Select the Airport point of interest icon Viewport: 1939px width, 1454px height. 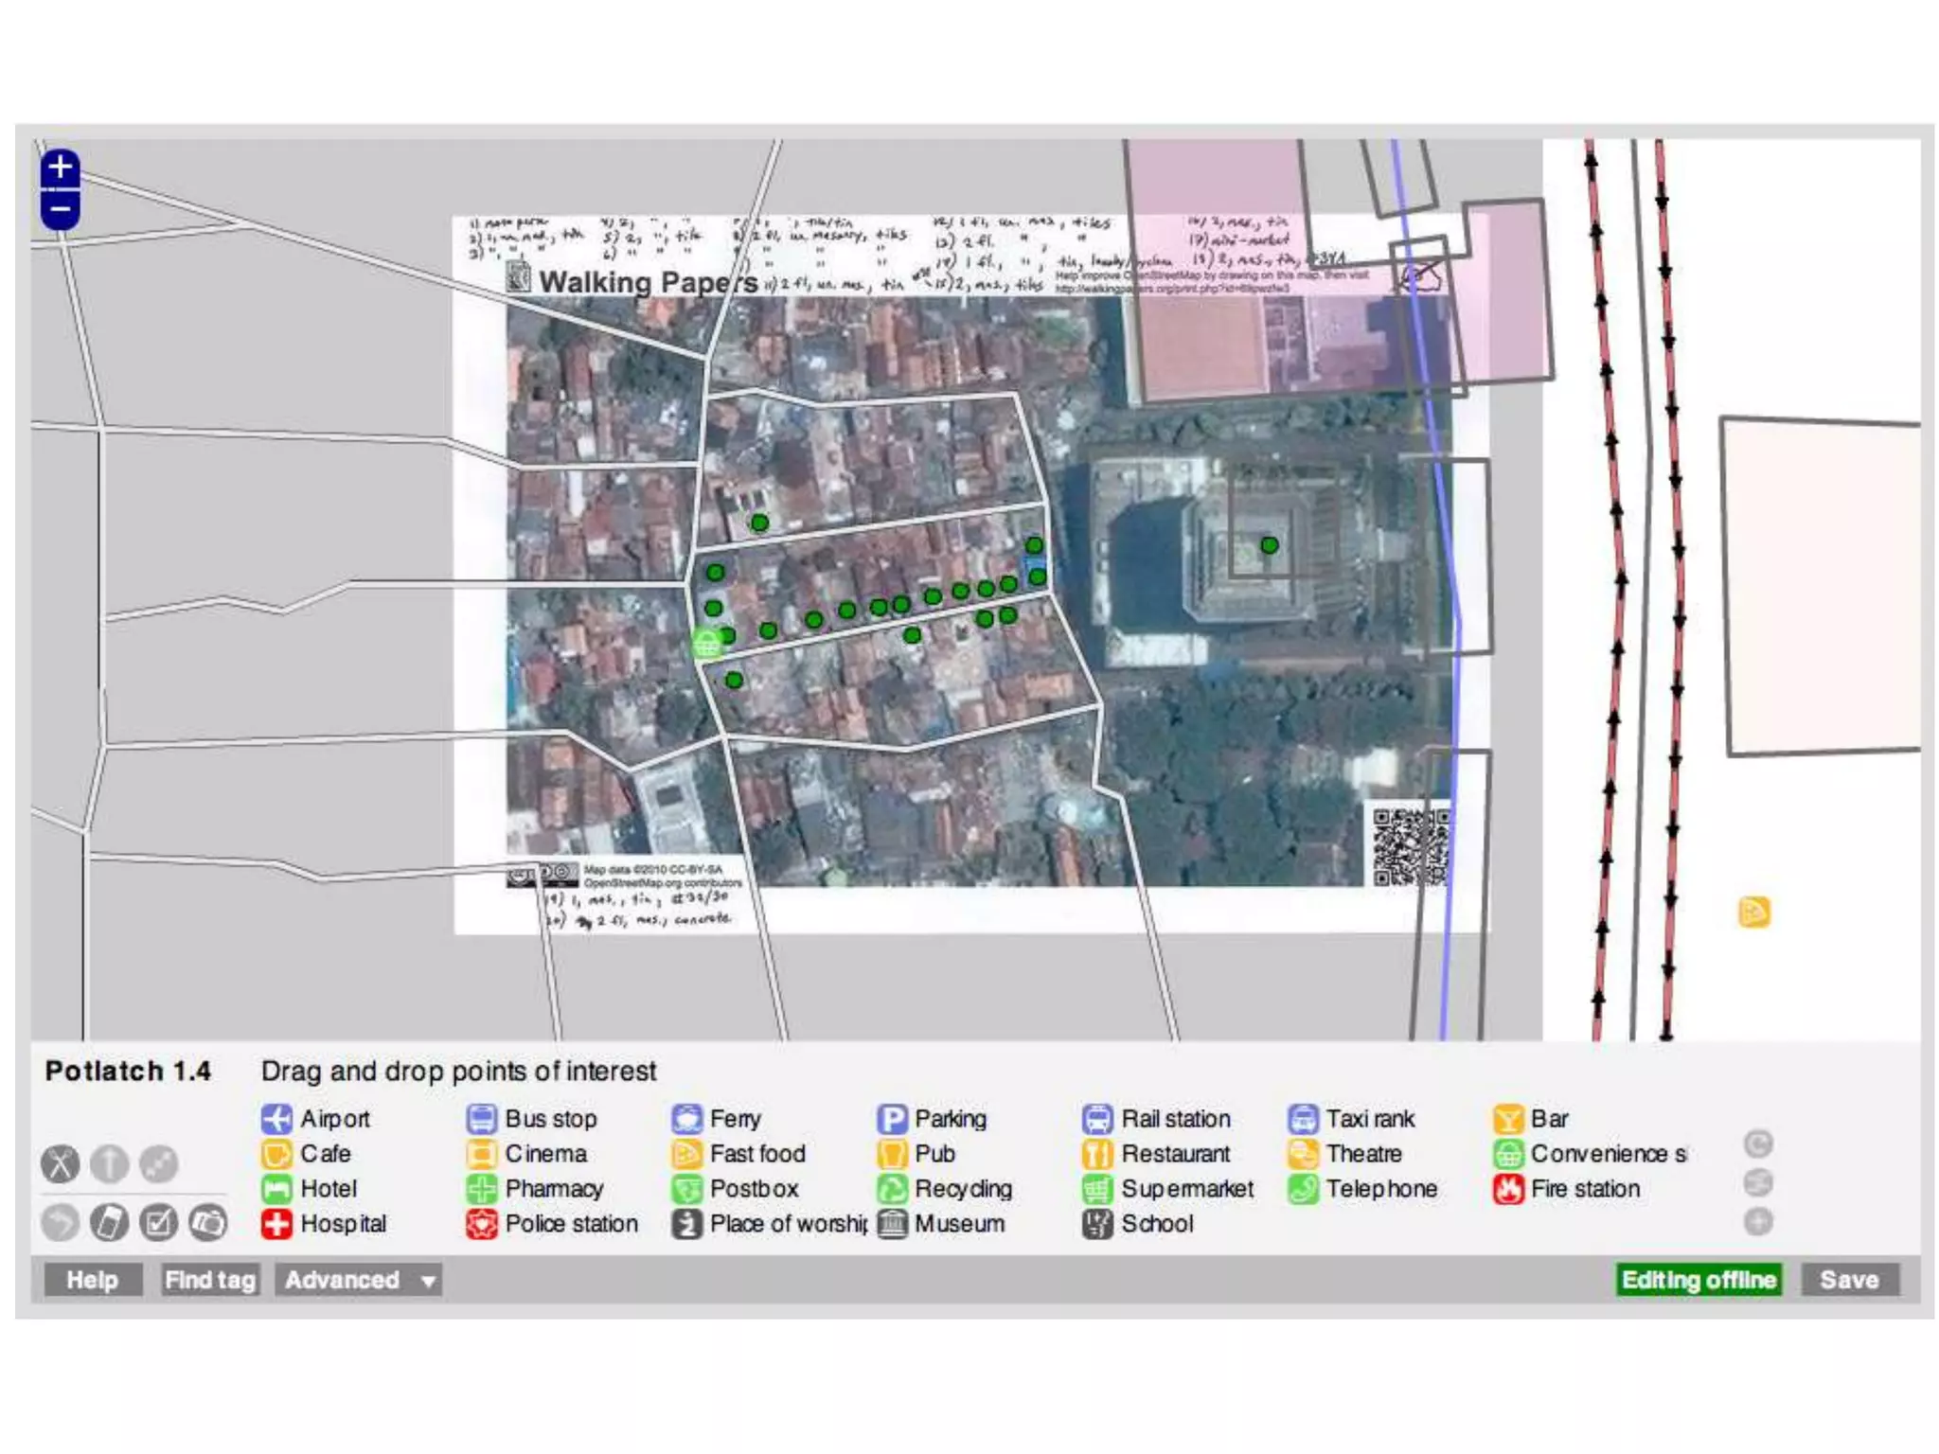(276, 1119)
